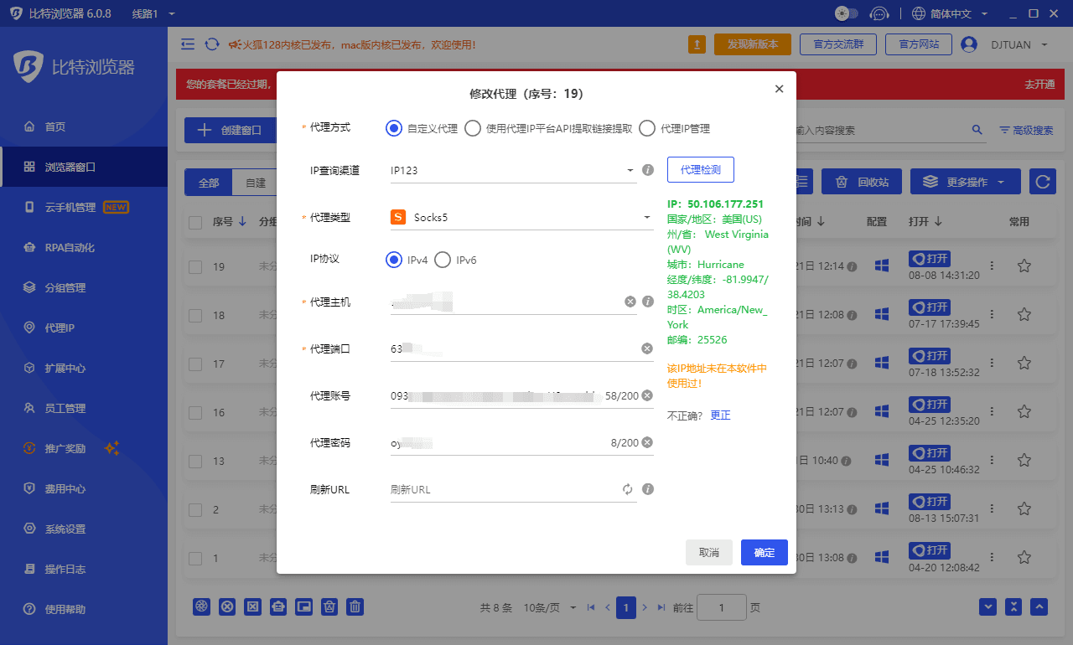Select 使用代理IP平台API提取链接提取 option
The image size is (1073, 645).
click(x=548, y=128)
